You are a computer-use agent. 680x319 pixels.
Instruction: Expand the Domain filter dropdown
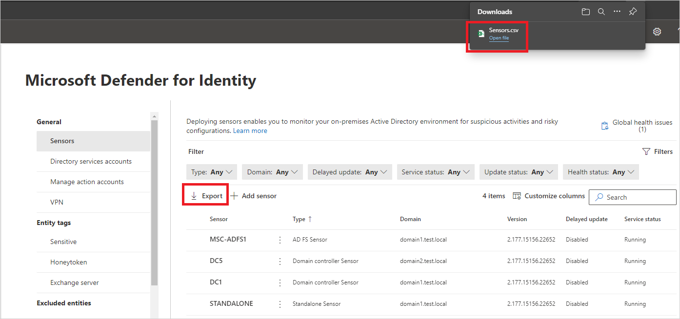click(272, 172)
